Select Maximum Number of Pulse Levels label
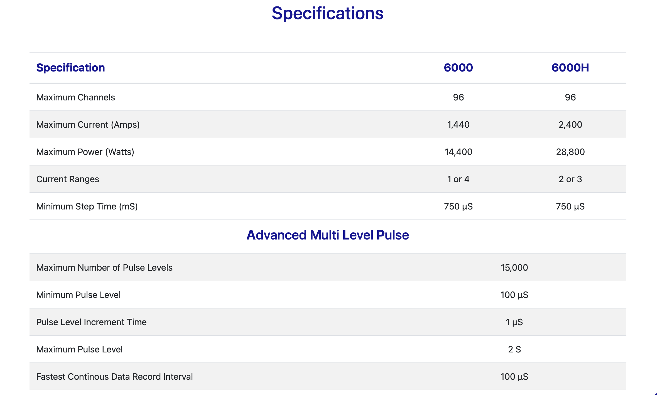This screenshot has width=657, height=395. pos(104,268)
